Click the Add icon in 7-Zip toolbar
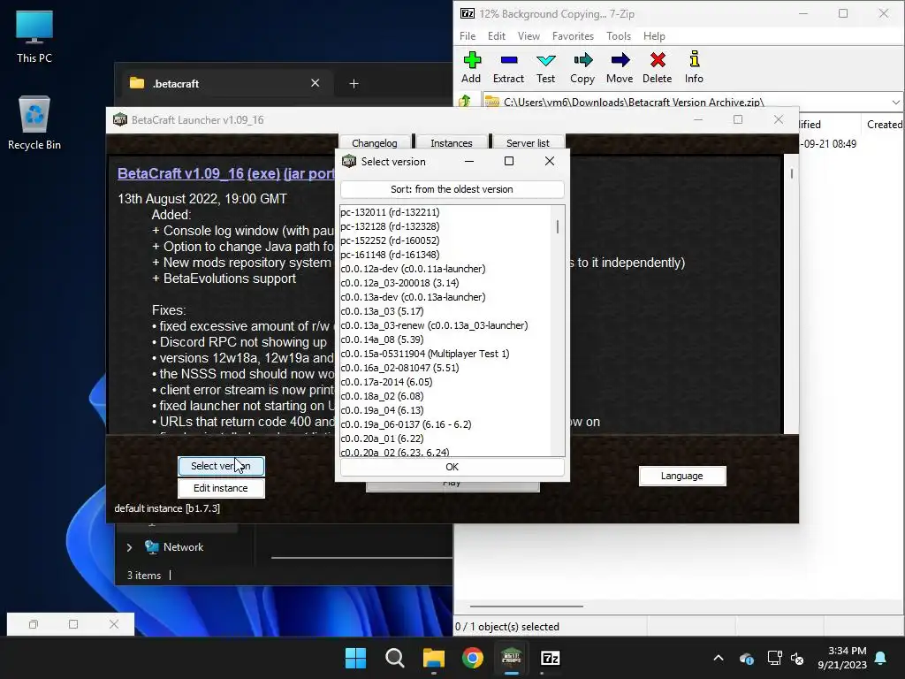This screenshot has height=679, width=905. point(472,60)
